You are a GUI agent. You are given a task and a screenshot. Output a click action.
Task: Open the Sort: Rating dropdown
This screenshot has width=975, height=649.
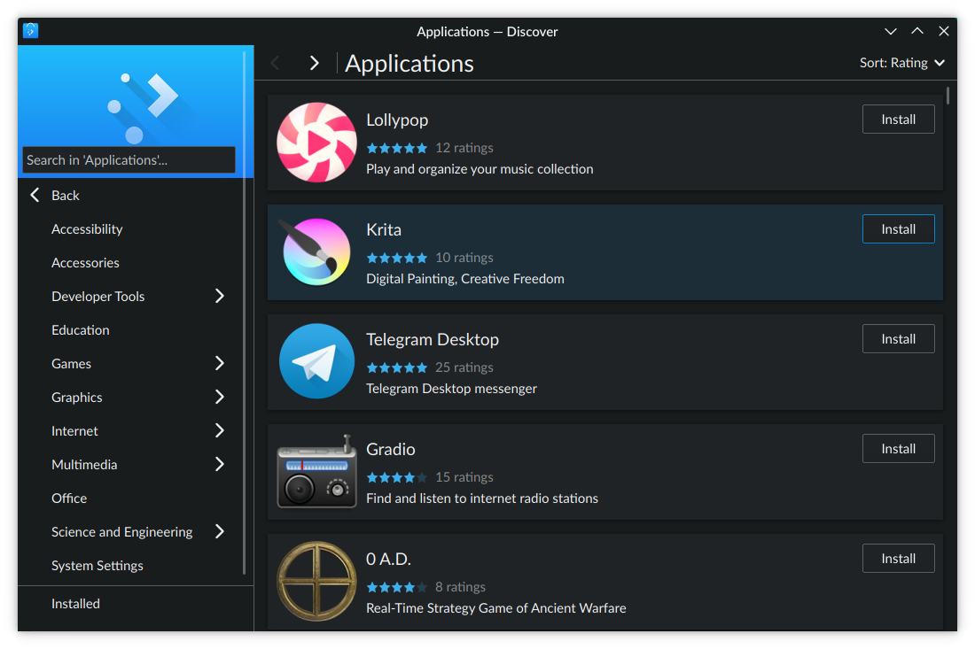coord(901,63)
